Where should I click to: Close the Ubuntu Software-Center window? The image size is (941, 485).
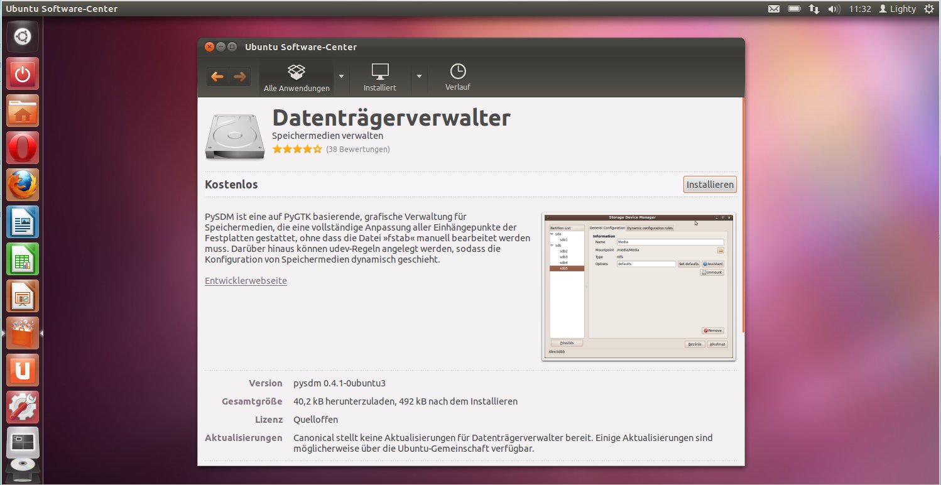click(x=209, y=46)
